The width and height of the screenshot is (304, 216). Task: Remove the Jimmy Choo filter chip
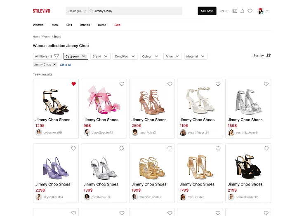tap(54, 65)
